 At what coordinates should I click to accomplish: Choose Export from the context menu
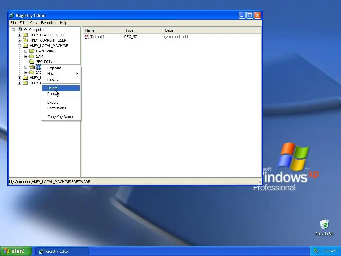click(61, 102)
